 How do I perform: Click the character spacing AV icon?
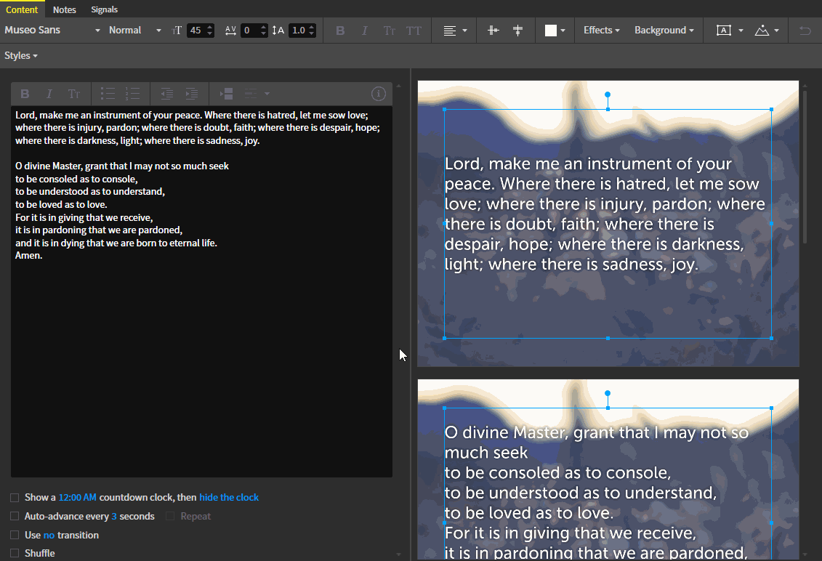[230, 31]
